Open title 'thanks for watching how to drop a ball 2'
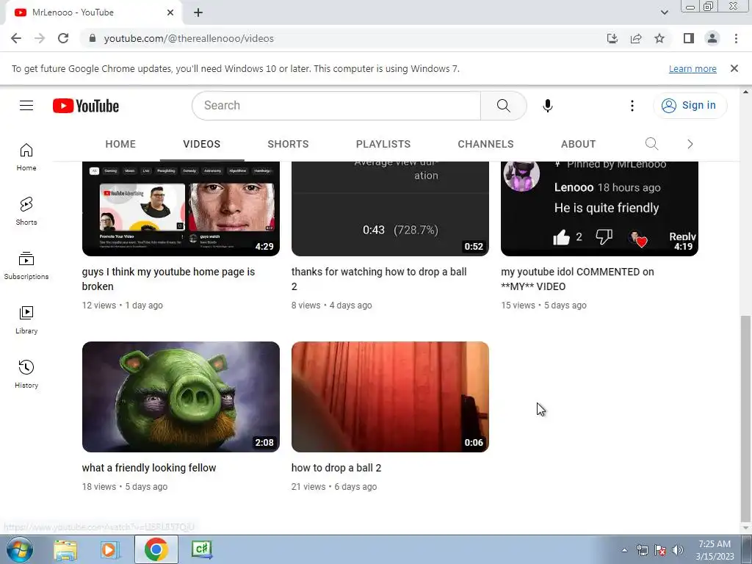752x564 pixels. (x=379, y=279)
